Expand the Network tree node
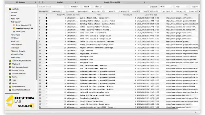This screenshot has width=205, height=115. pos(9,12)
